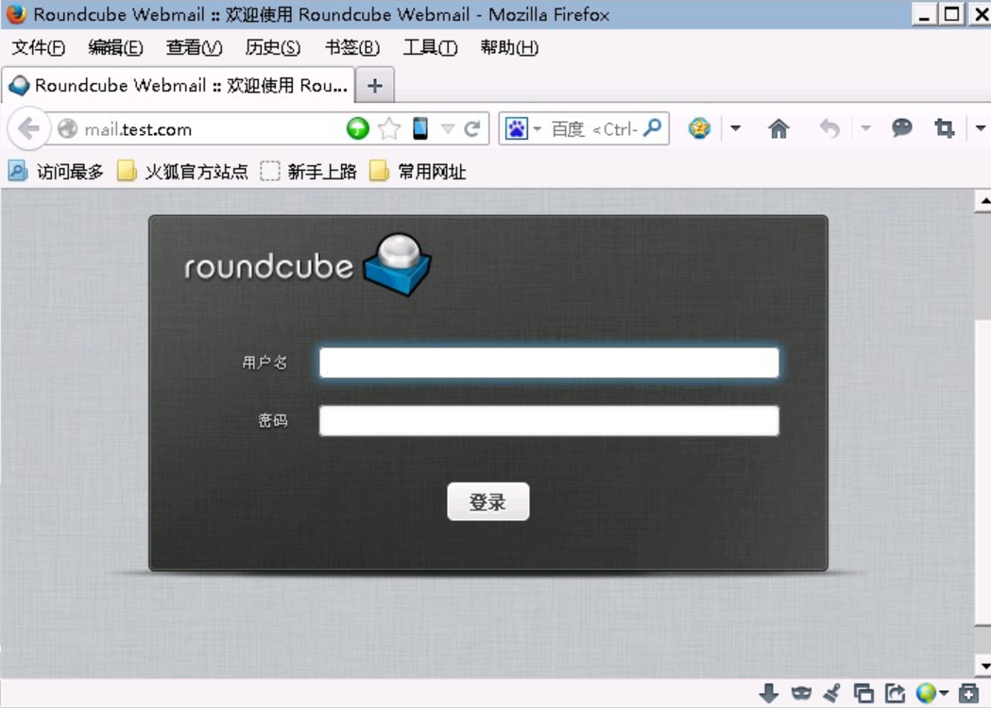Image resolution: width=991 pixels, height=708 pixels.
Task: Click the share arrow status bar icon
Action: pyautogui.click(x=895, y=693)
